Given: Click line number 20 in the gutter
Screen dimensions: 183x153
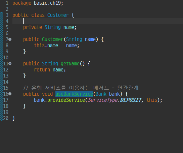Looking at the screenshot, I should click(x=6, y=118).
